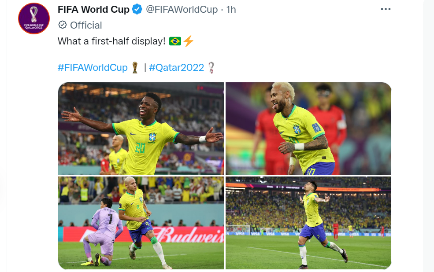434x272 pixels.
Task: Open photo of blond player sticking tongue out
Action: tap(308, 129)
